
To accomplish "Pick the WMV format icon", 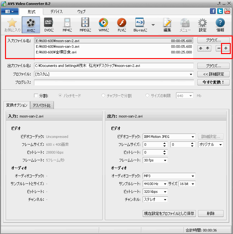I will coord(103,25).
